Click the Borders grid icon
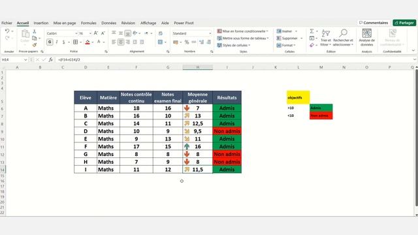 click(76, 42)
